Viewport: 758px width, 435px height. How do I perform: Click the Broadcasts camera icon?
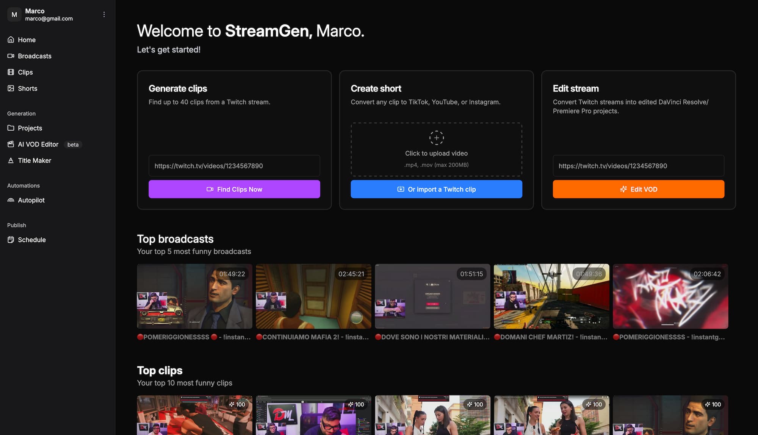click(11, 56)
